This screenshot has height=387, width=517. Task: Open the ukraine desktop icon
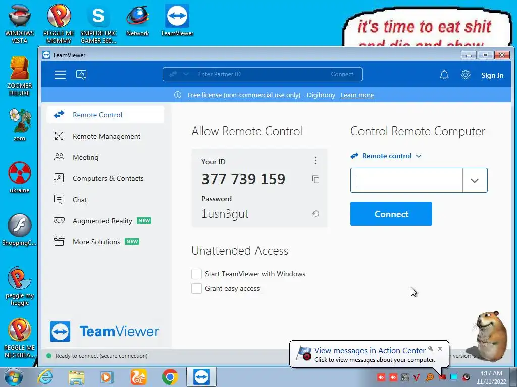point(20,178)
